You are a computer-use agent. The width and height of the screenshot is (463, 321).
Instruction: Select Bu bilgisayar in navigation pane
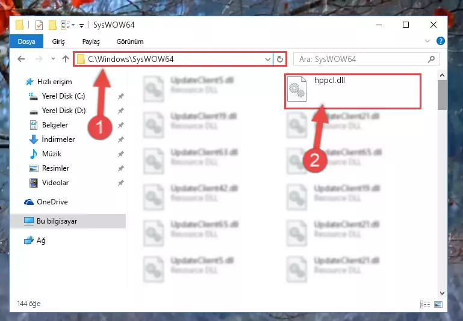(68, 221)
